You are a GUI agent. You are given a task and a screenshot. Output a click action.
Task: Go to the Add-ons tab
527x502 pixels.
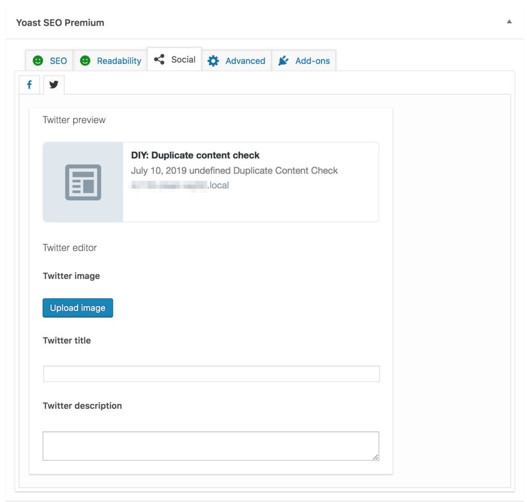304,61
